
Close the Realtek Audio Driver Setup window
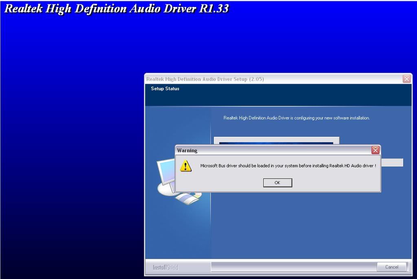click(406, 79)
